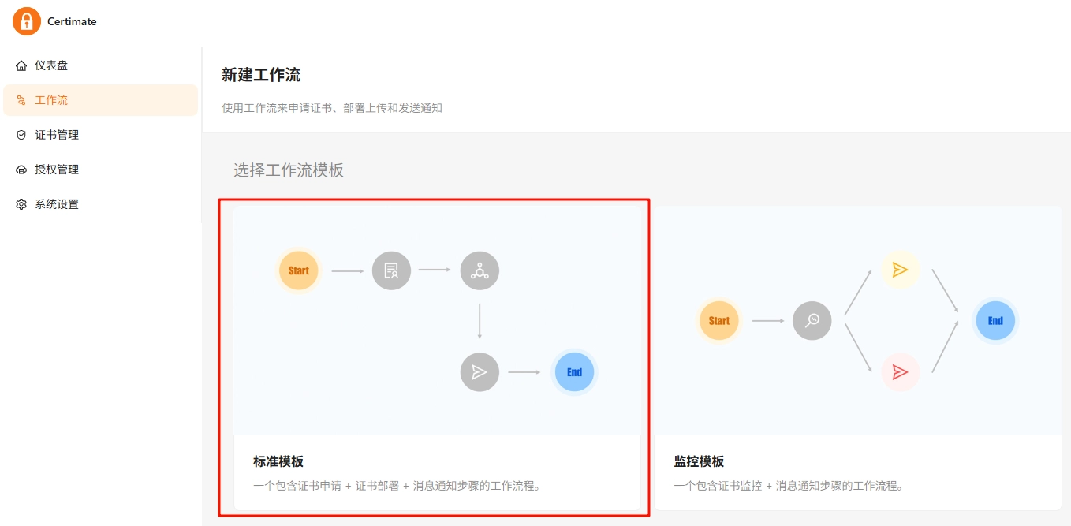The width and height of the screenshot is (1071, 526).
Task: Open 授权管理 from the sidebar
Action: [x=57, y=170]
